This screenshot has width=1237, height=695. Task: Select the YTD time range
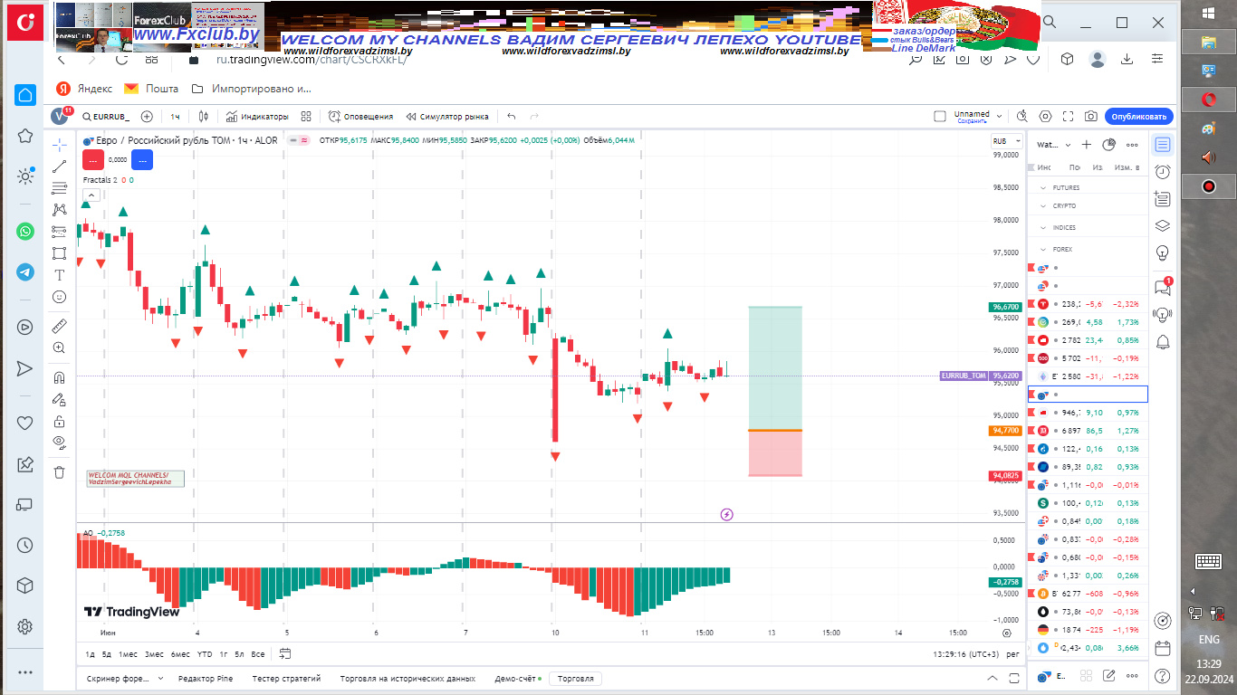(206, 653)
